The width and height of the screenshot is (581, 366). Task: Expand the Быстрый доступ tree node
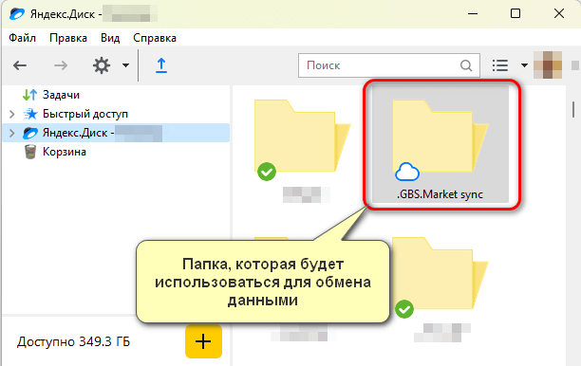[x=11, y=114]
